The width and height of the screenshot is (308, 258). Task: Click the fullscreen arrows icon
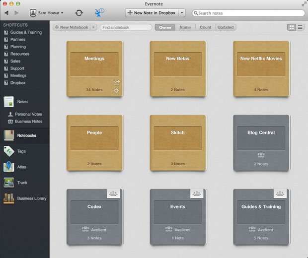304,4
